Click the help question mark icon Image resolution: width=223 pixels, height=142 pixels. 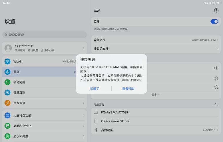tap(216, 10)
